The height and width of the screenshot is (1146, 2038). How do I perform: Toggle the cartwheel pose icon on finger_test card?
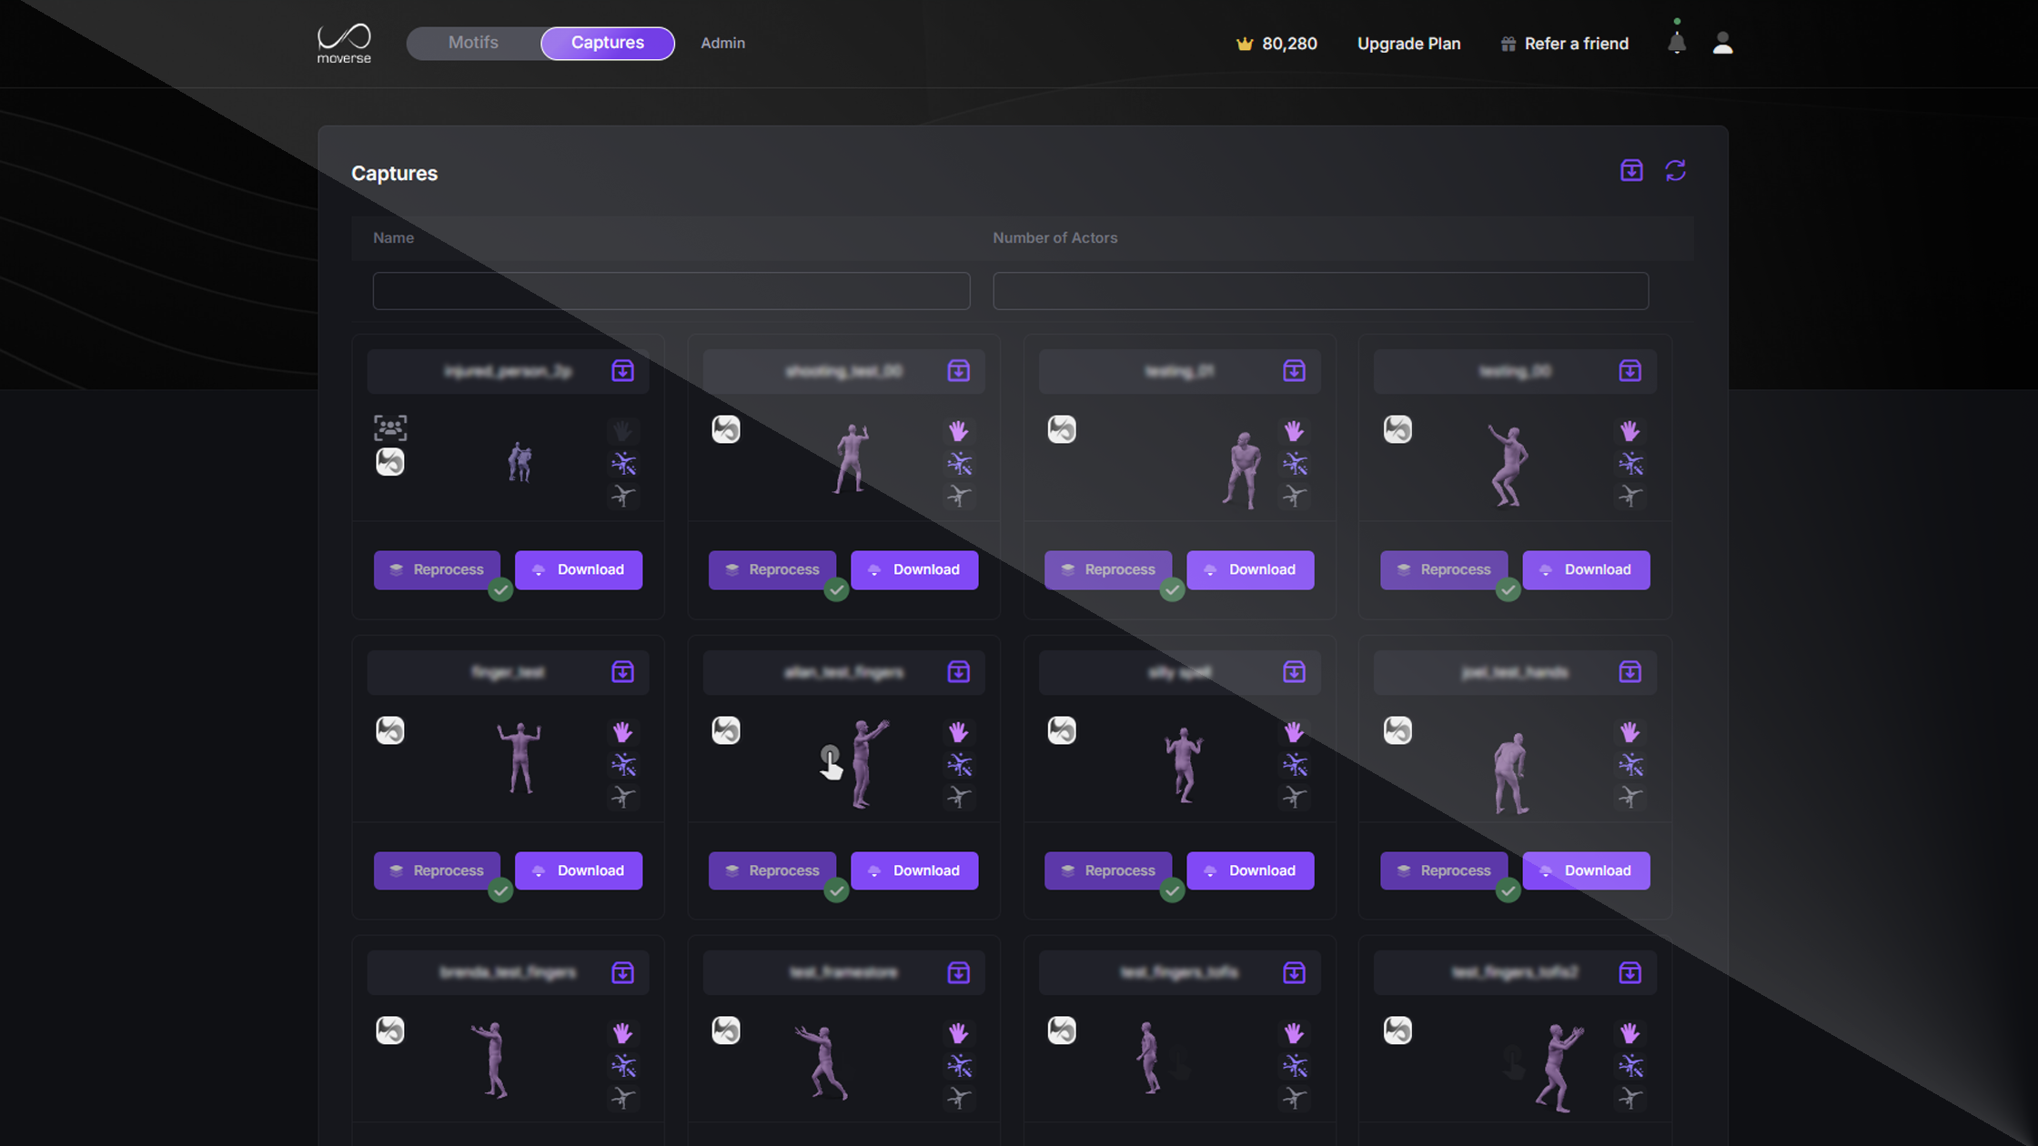click(x=622, y=798)
